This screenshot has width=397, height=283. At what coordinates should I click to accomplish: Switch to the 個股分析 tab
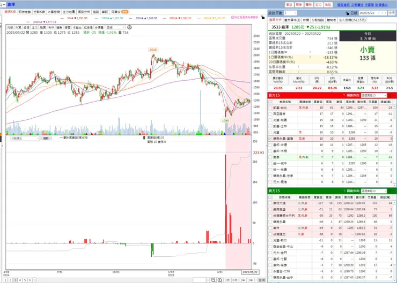pos(84,12)
